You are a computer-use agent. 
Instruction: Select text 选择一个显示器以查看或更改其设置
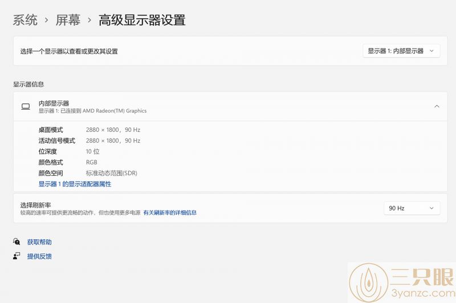coord(69,51)
